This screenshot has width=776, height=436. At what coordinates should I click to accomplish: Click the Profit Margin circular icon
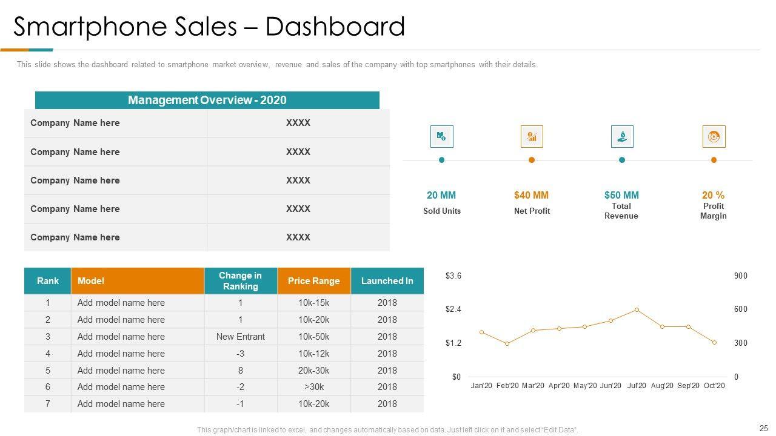pyautogui.click(x=714, y=137)
